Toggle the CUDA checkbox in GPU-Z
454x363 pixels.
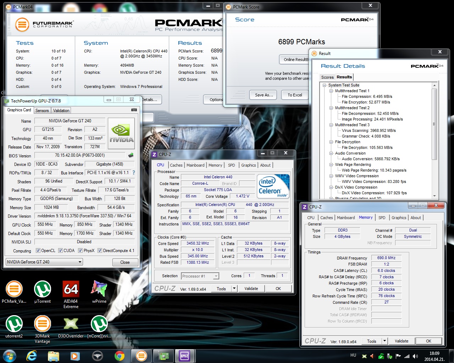click(60, 251)
